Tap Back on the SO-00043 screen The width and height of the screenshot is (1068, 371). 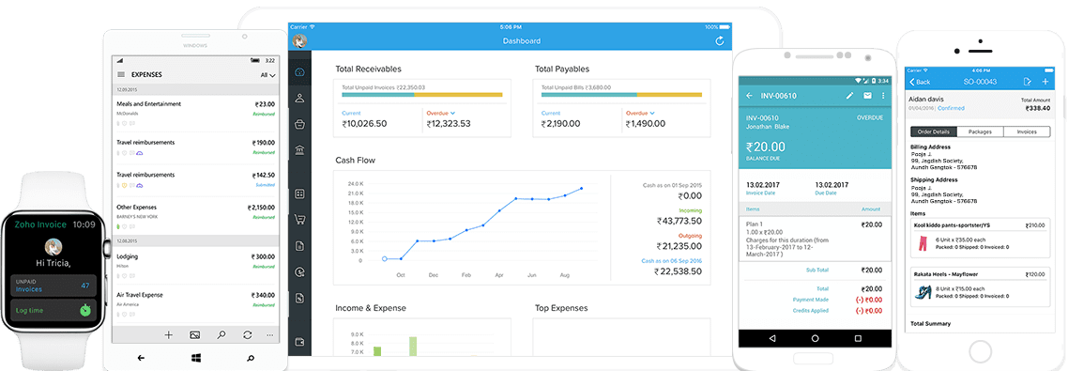click(x=921, y=82)
